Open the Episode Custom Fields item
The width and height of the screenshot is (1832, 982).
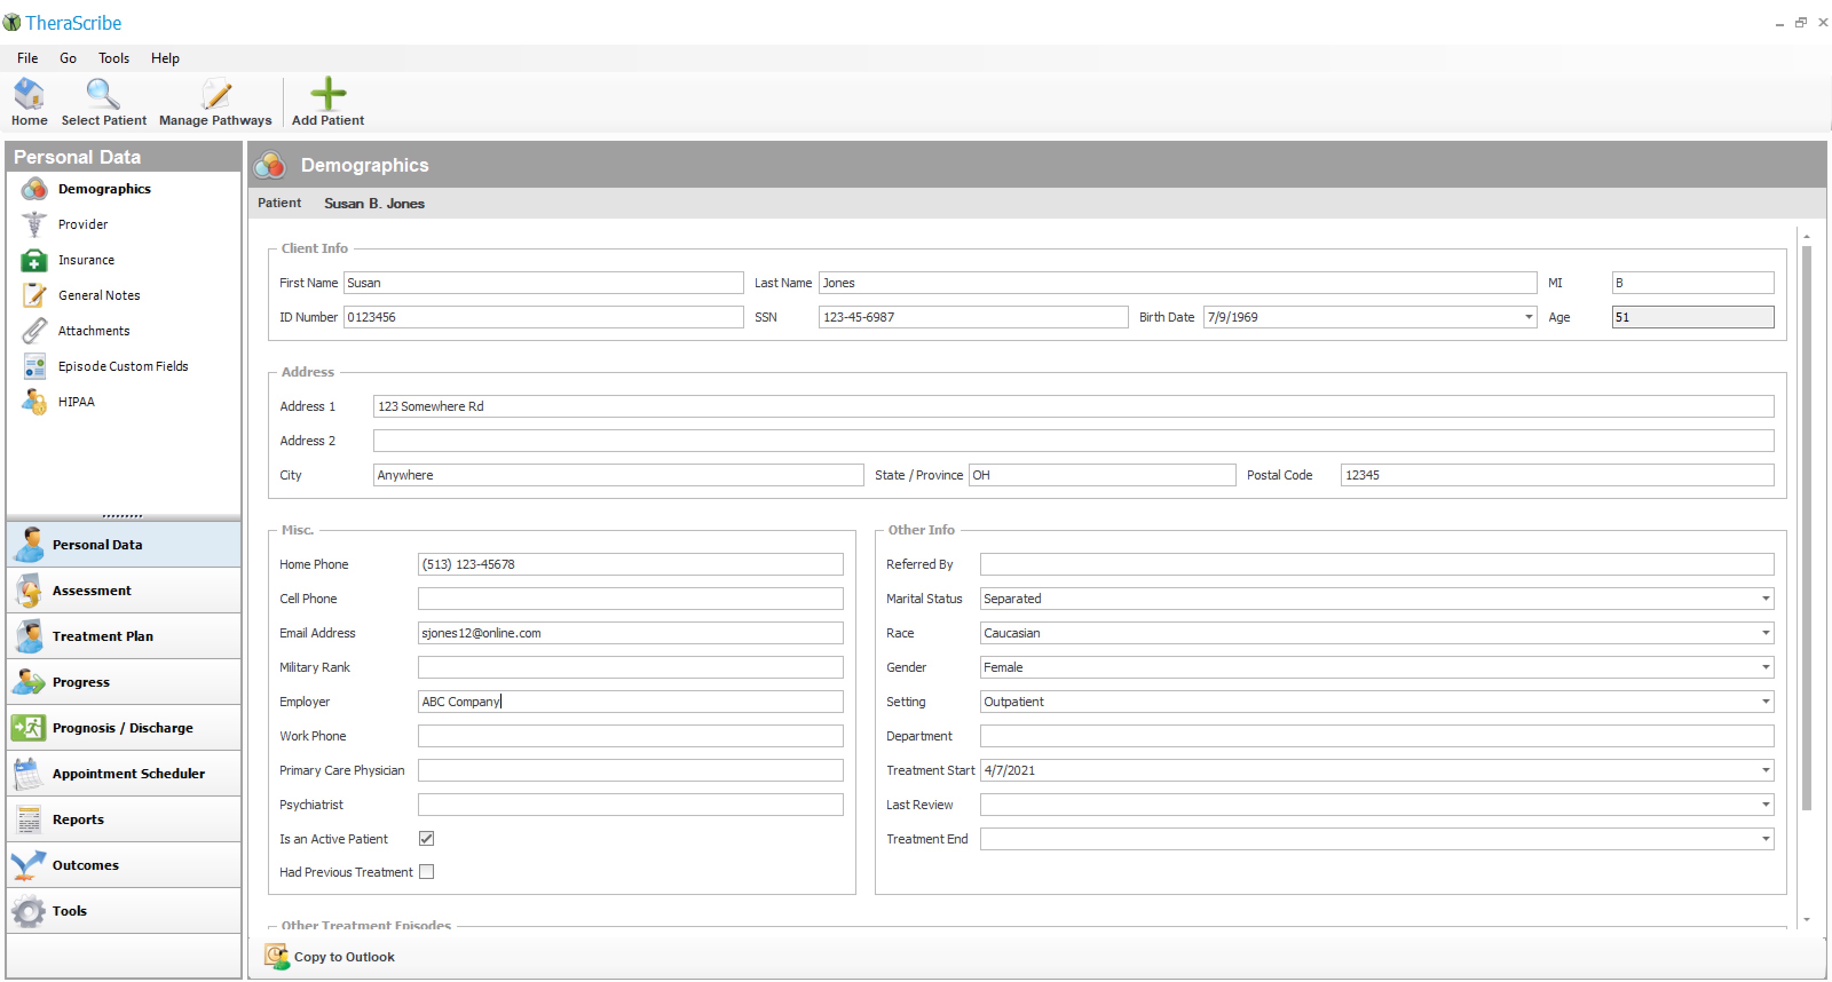pos(123,366)
